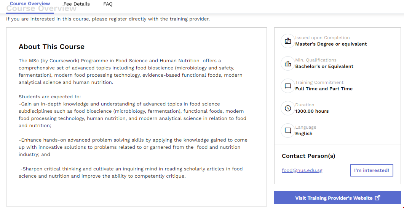Click the English language value
404x208 pixels.
click(303, 134)
